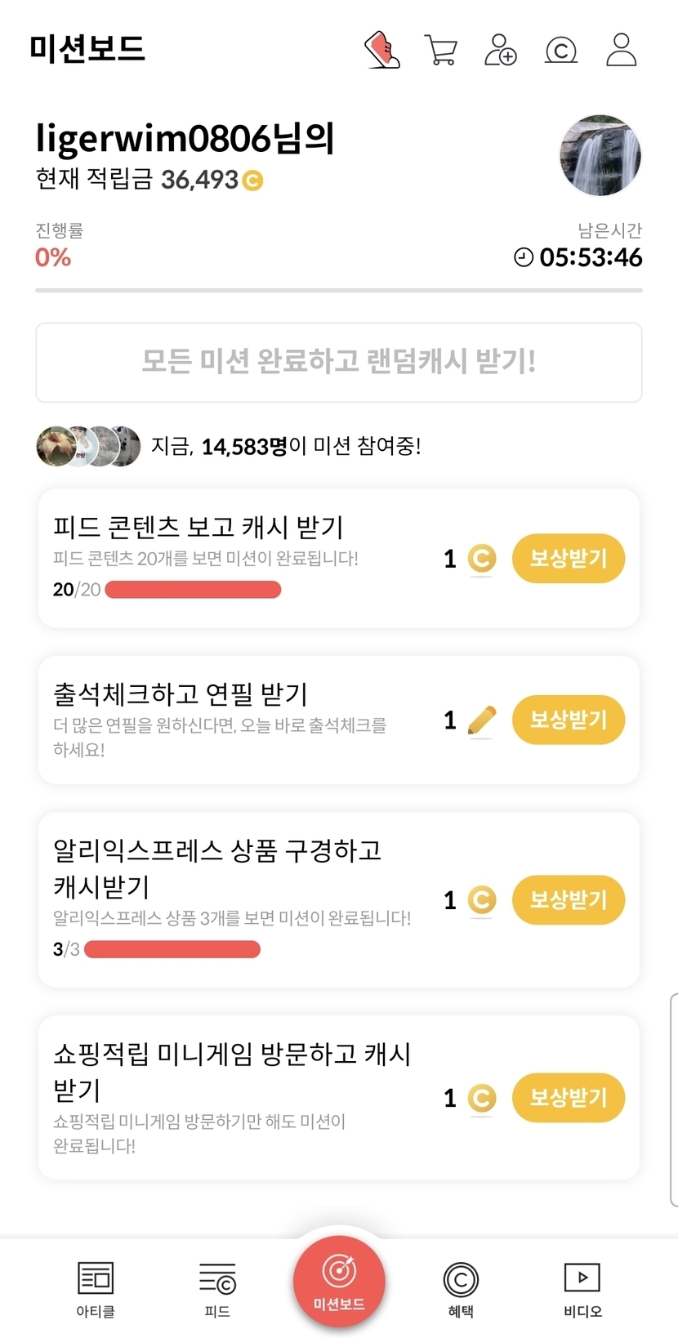
Task: Tap the pencil icon in attendance mission
Action: coord(482,720)
